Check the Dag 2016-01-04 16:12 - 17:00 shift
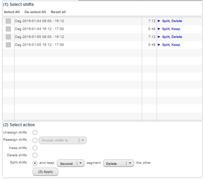This screenshot has height=179, width=204. [8, 29]
